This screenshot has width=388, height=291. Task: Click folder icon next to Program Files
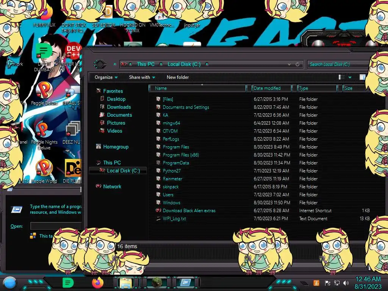(x=158, y=147)
